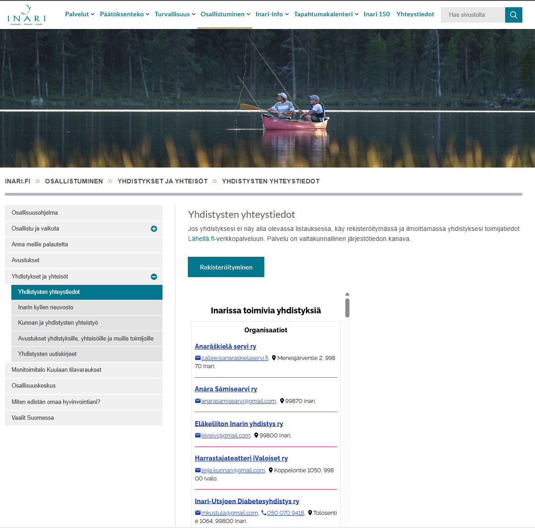This screenshot has width=535, height=528.
Task: Click phone icon before 050 070 9418
Action: (x=264, y=513)
